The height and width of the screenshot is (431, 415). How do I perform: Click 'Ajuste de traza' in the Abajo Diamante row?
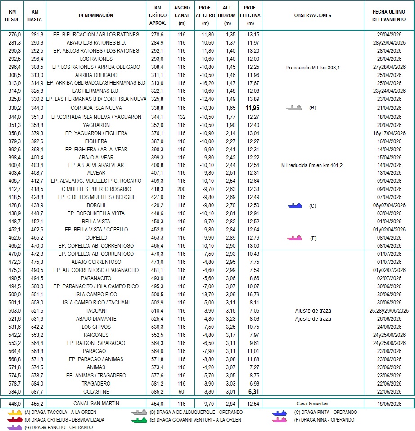click(x=313, y=319)
